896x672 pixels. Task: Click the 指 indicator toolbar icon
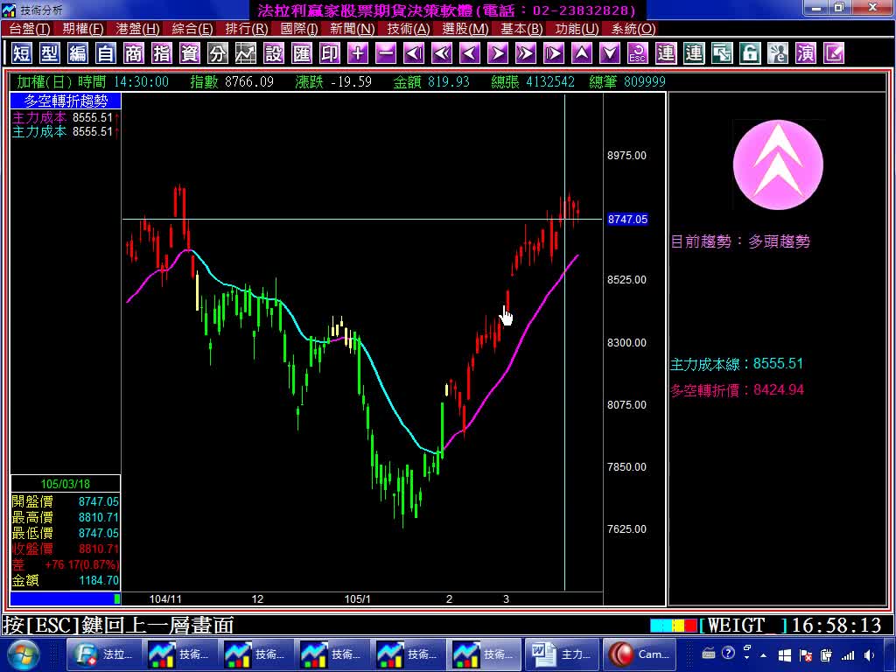pos(162,53)
